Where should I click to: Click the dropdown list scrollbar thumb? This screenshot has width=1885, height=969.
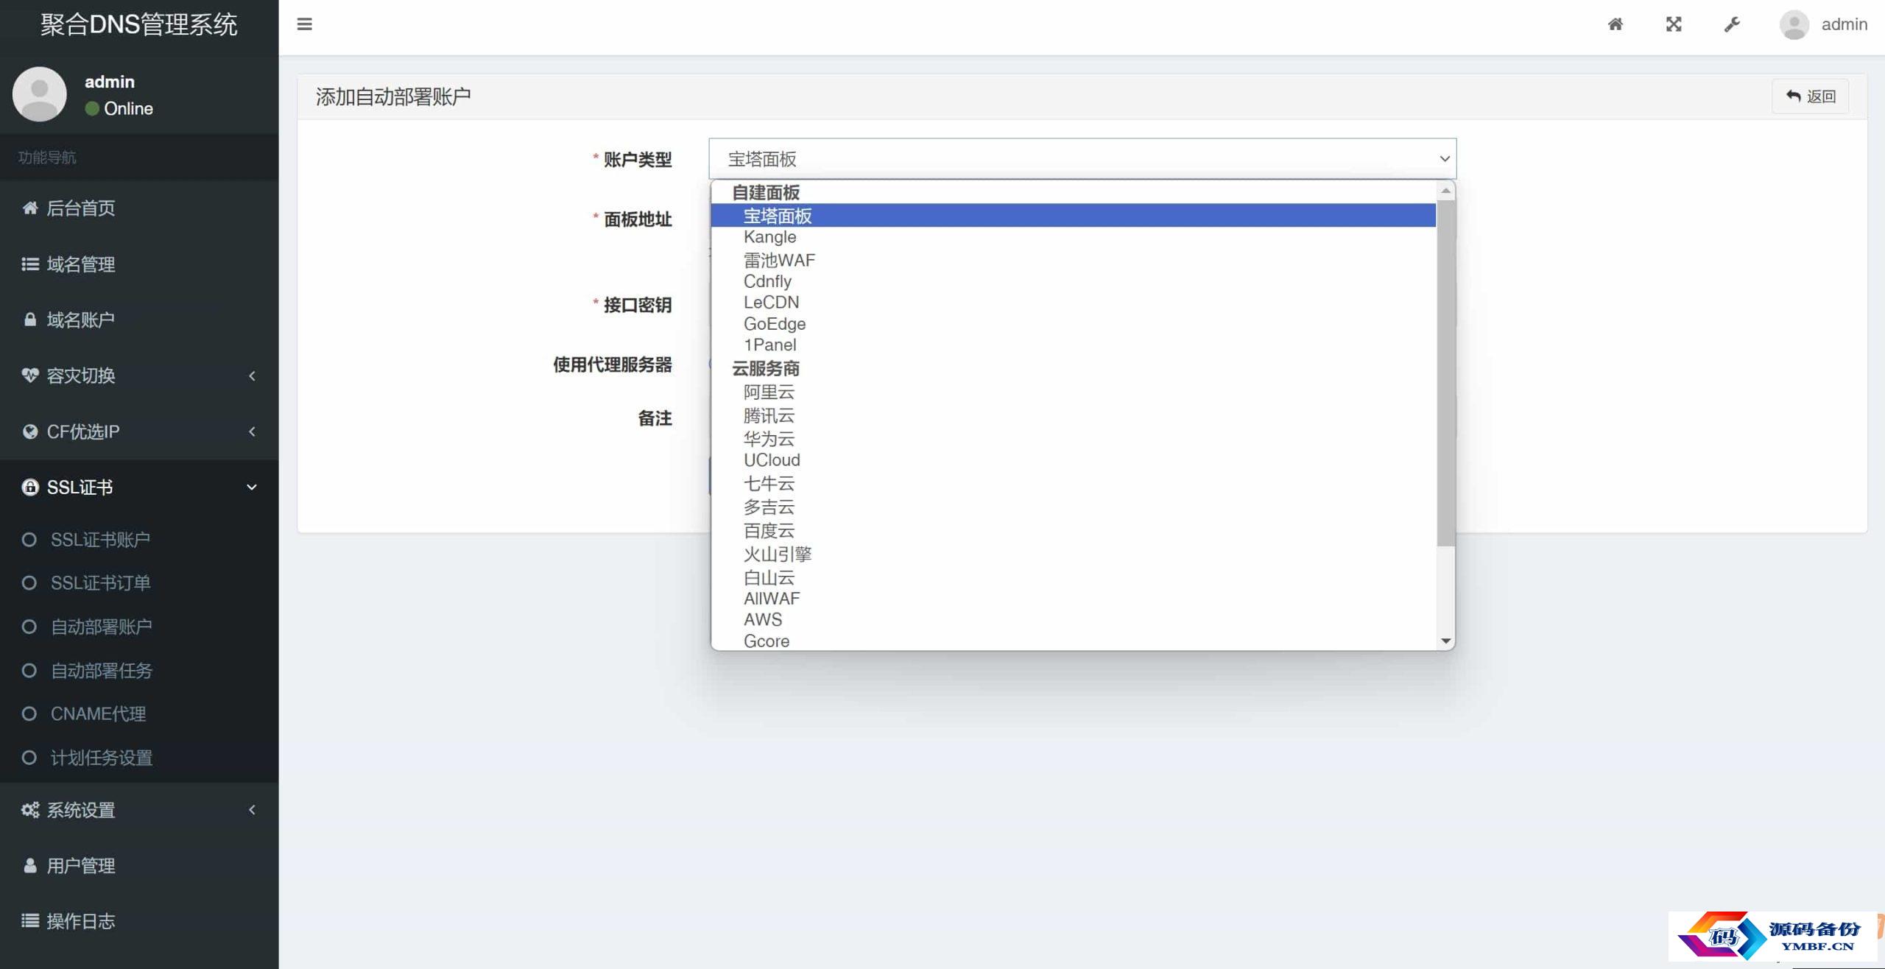pos(1445,373)
